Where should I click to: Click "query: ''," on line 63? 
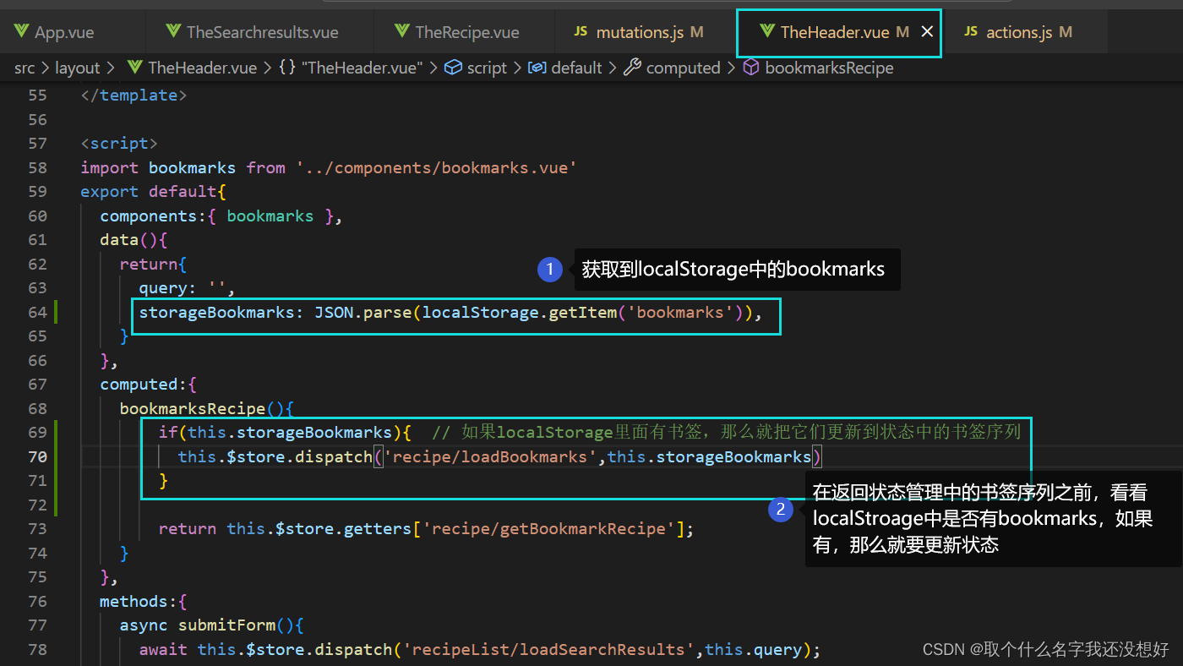(187, 287)
